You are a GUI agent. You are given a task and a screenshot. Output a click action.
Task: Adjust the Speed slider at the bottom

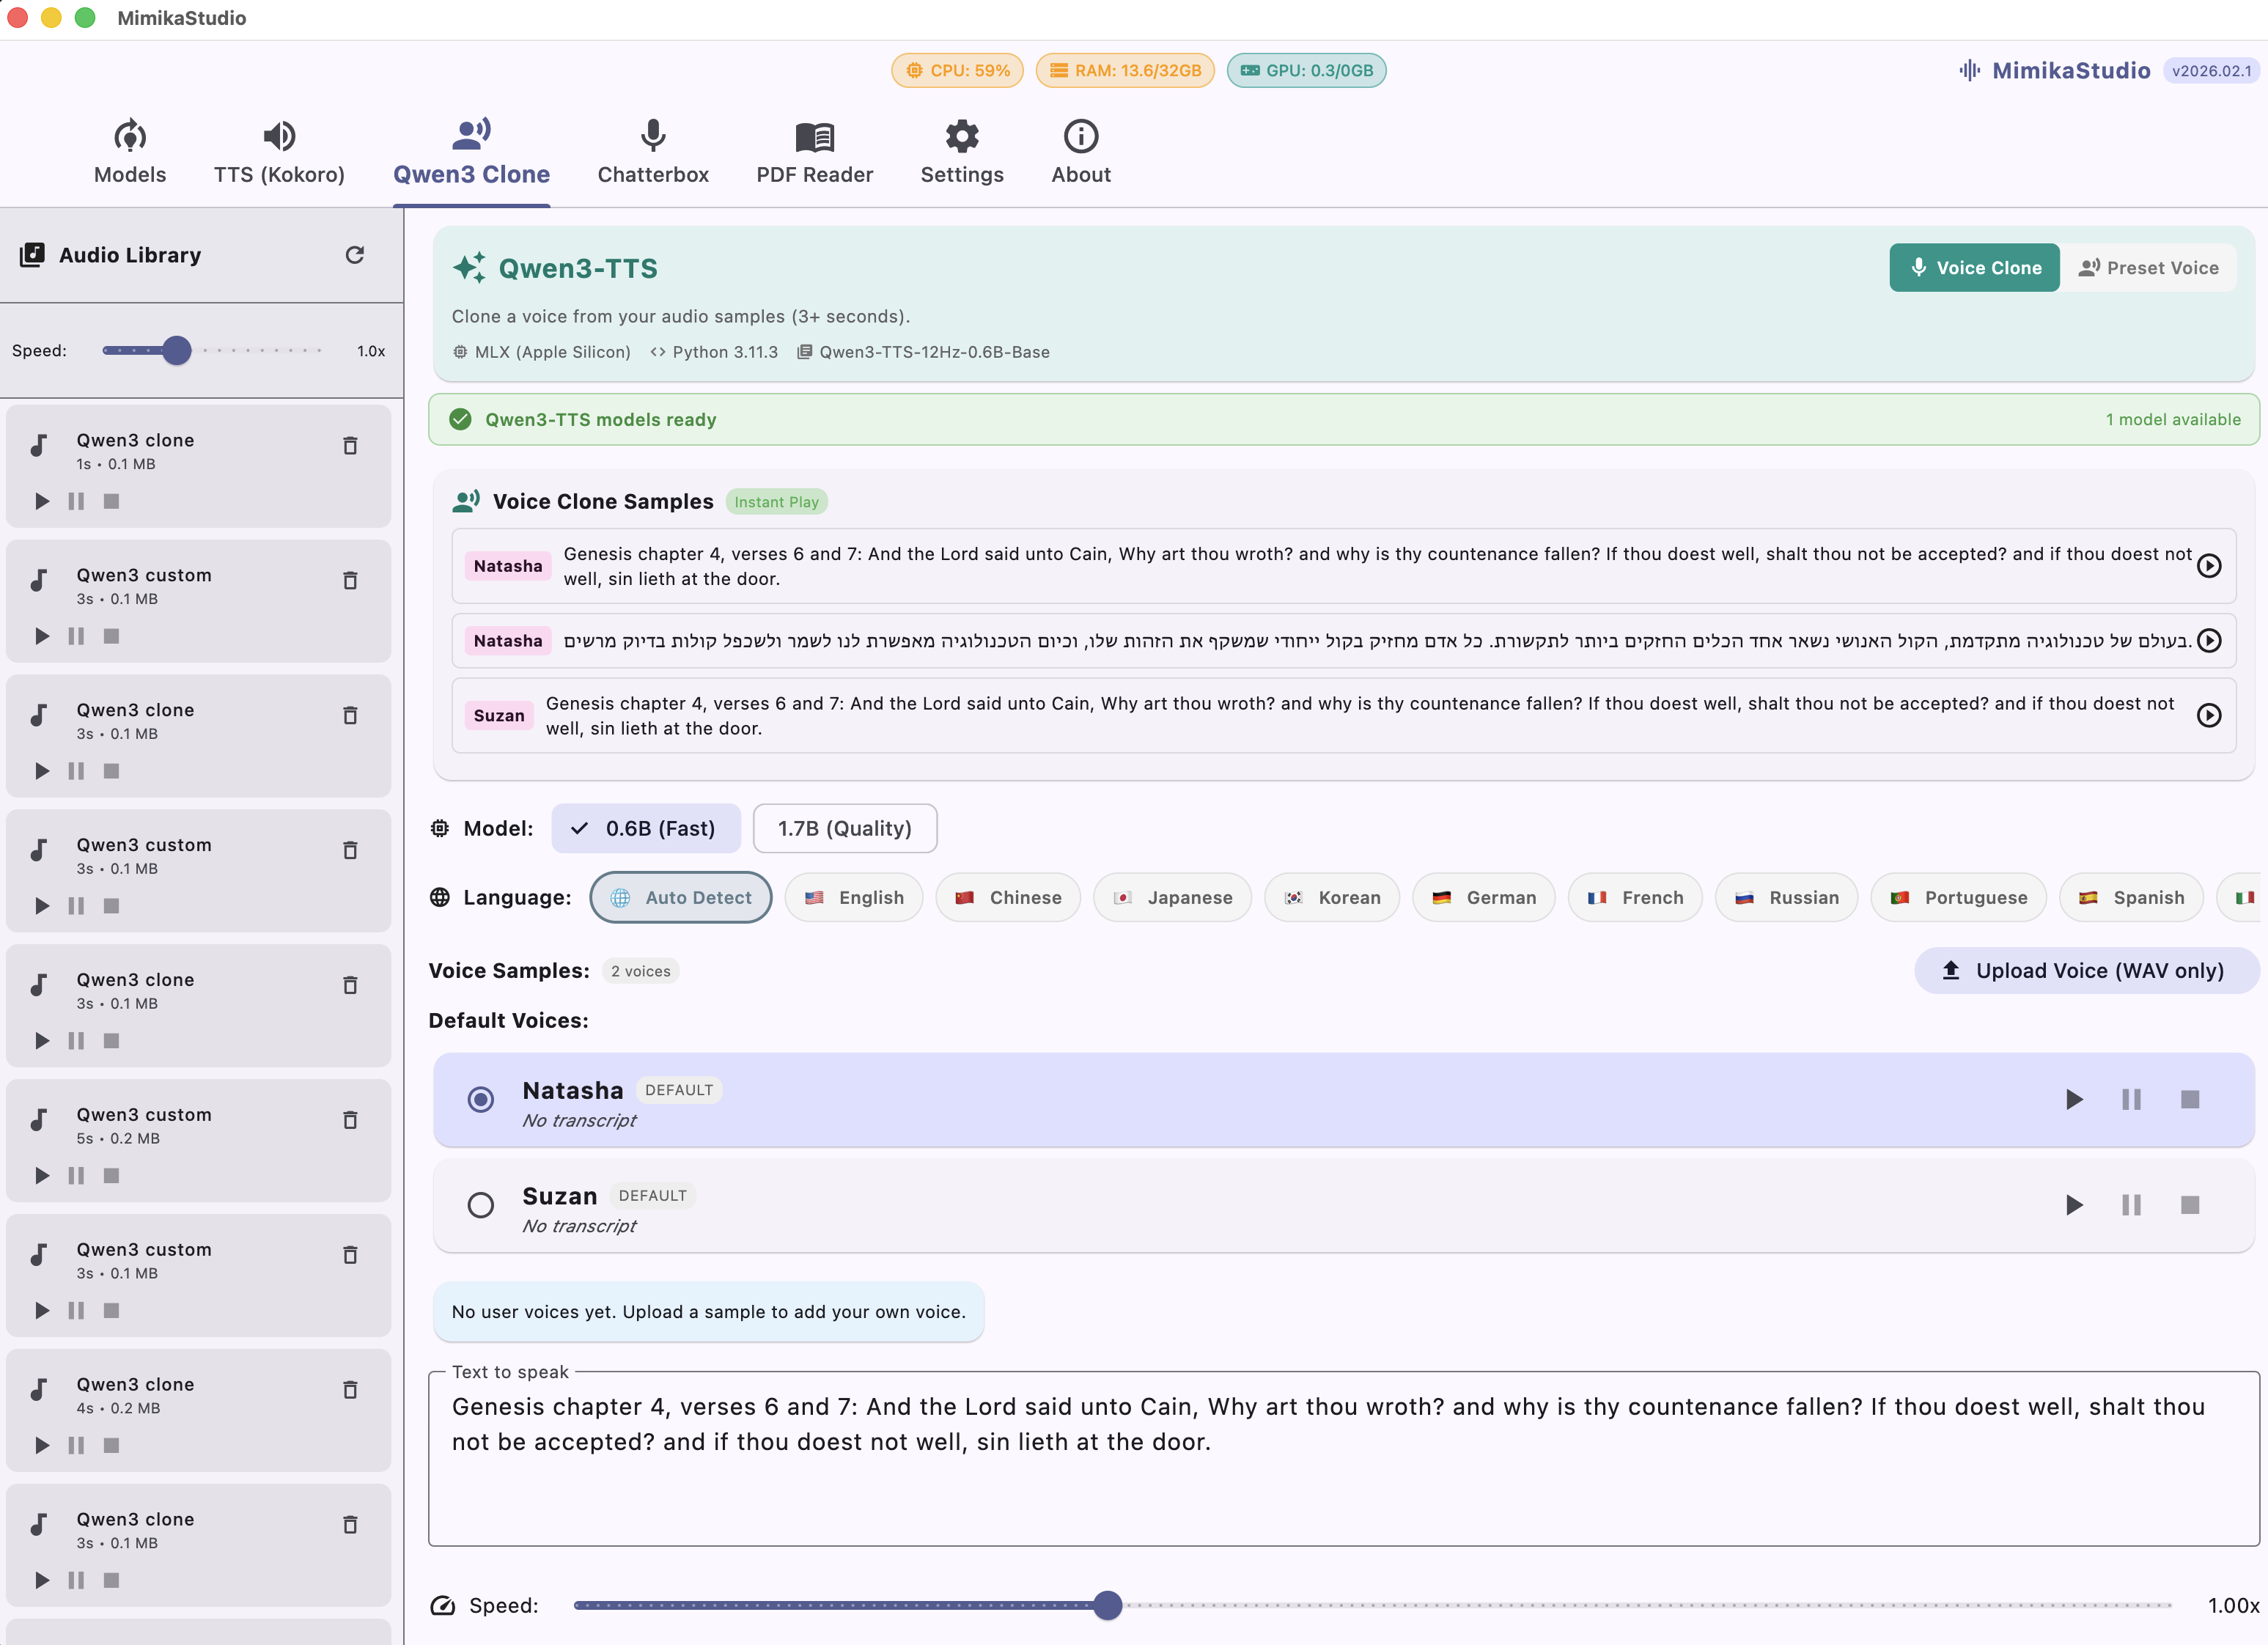click(1107, 1605)
